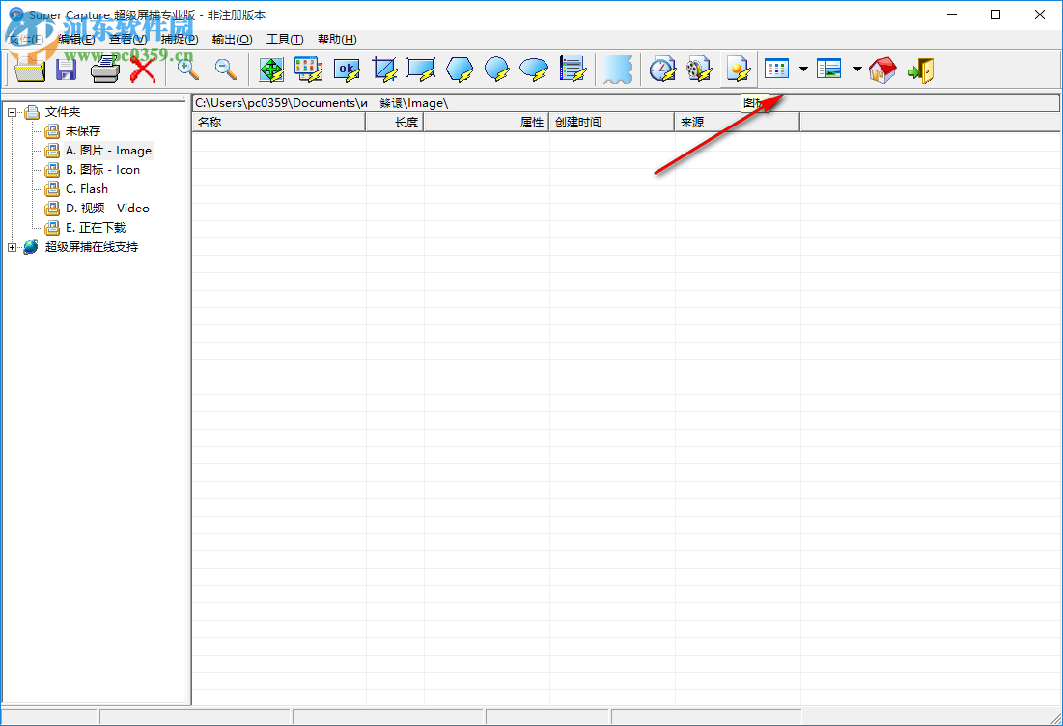Select the 文件夹 root folder

63,112
